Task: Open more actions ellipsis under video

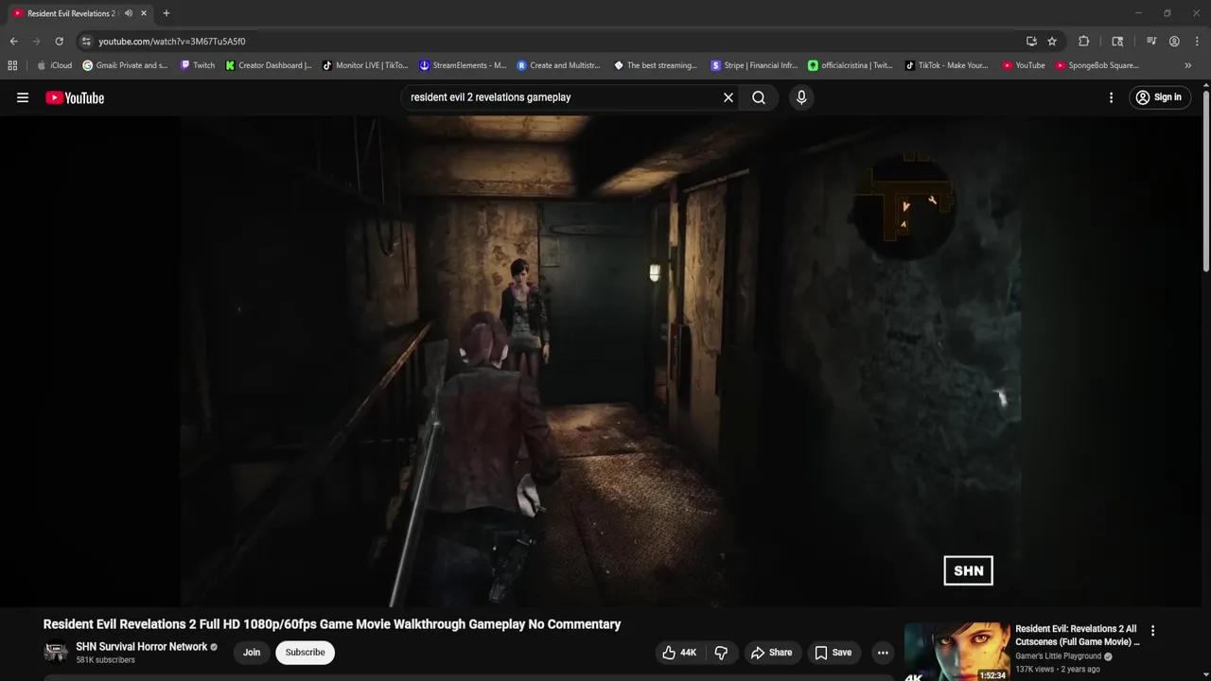Action: click(883, 653)
